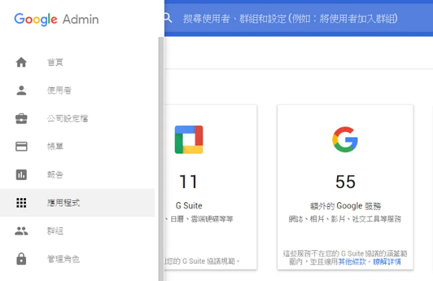Select the 應用程式 menu item

pyautogui.click(x=77, y=203)
